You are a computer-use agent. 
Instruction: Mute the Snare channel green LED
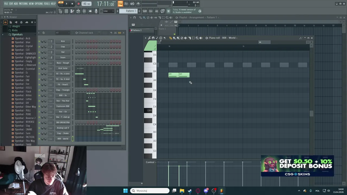click(39, 57)
